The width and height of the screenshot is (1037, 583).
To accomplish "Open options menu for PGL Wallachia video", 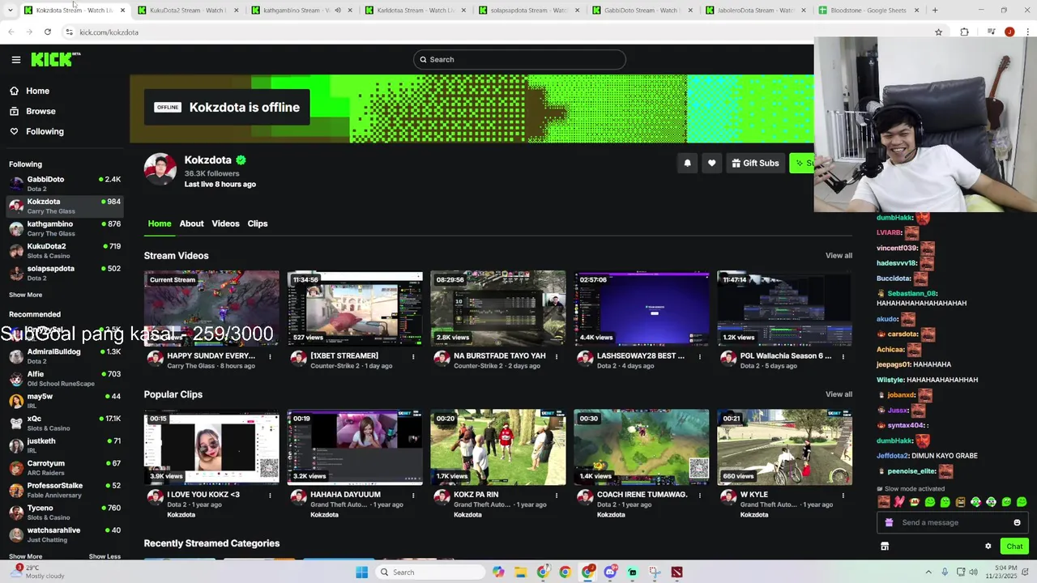I will tap(843, 356).
